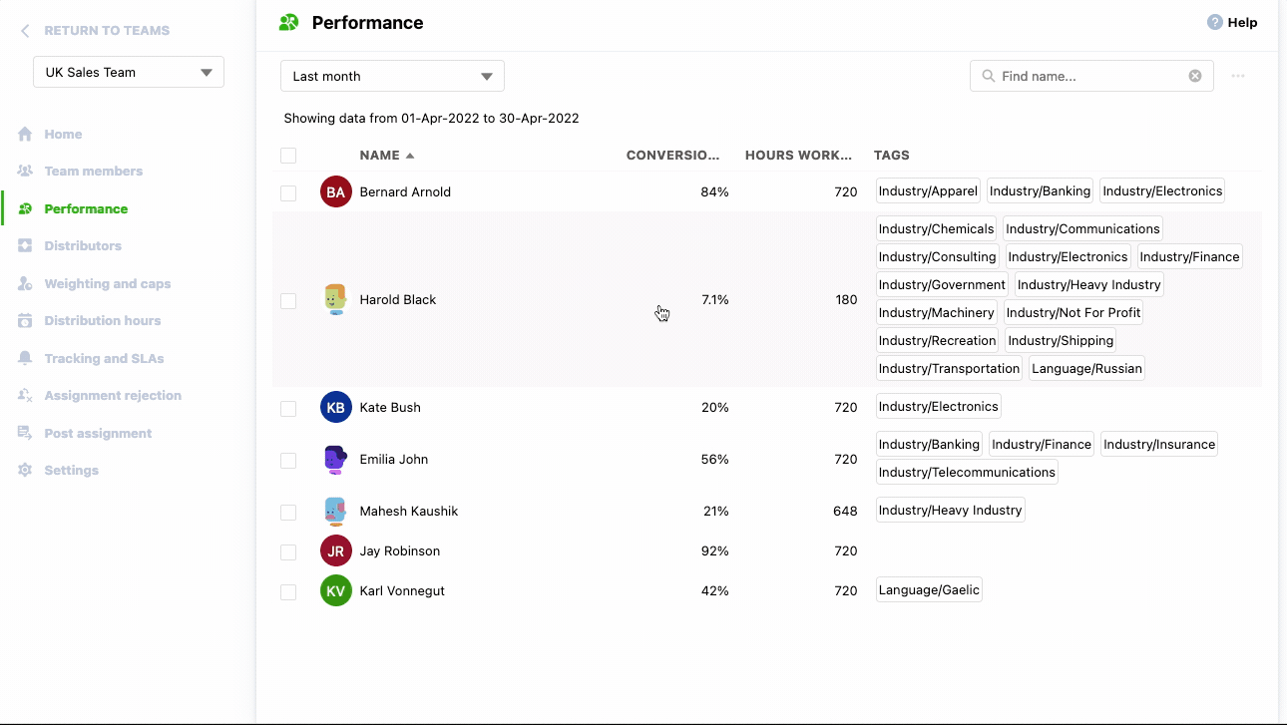Image resolution: width=1287 pixels, height=725 pixels.
Task: Open Post assignment section
Action: [x=98, y=433]
